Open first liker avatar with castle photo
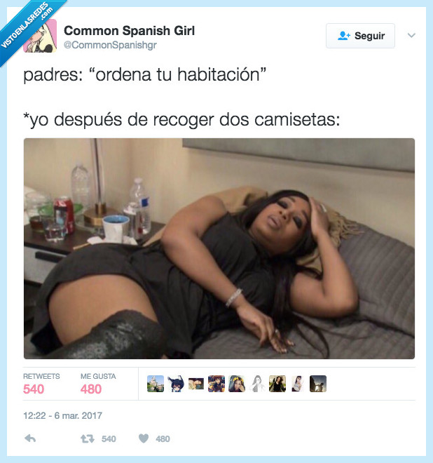Viewport: 433px width, 463px height. (x=156, y=384)
